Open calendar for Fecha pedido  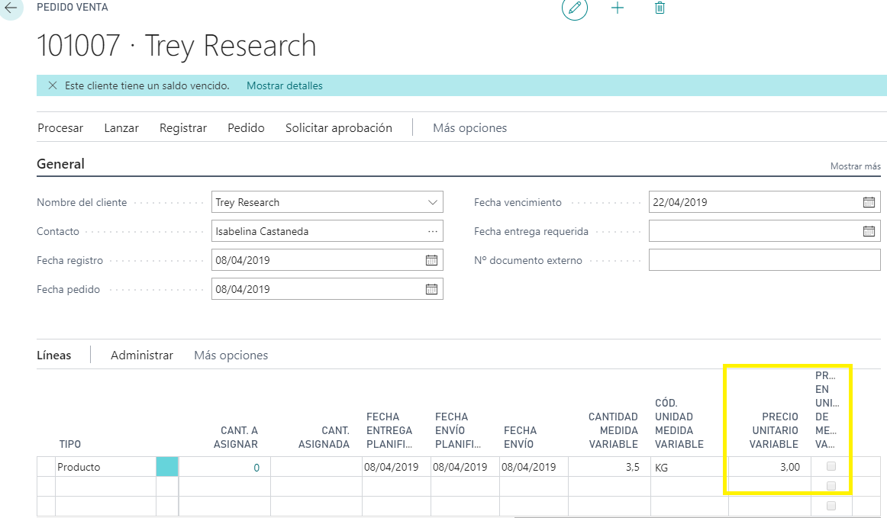coord(431,289)
